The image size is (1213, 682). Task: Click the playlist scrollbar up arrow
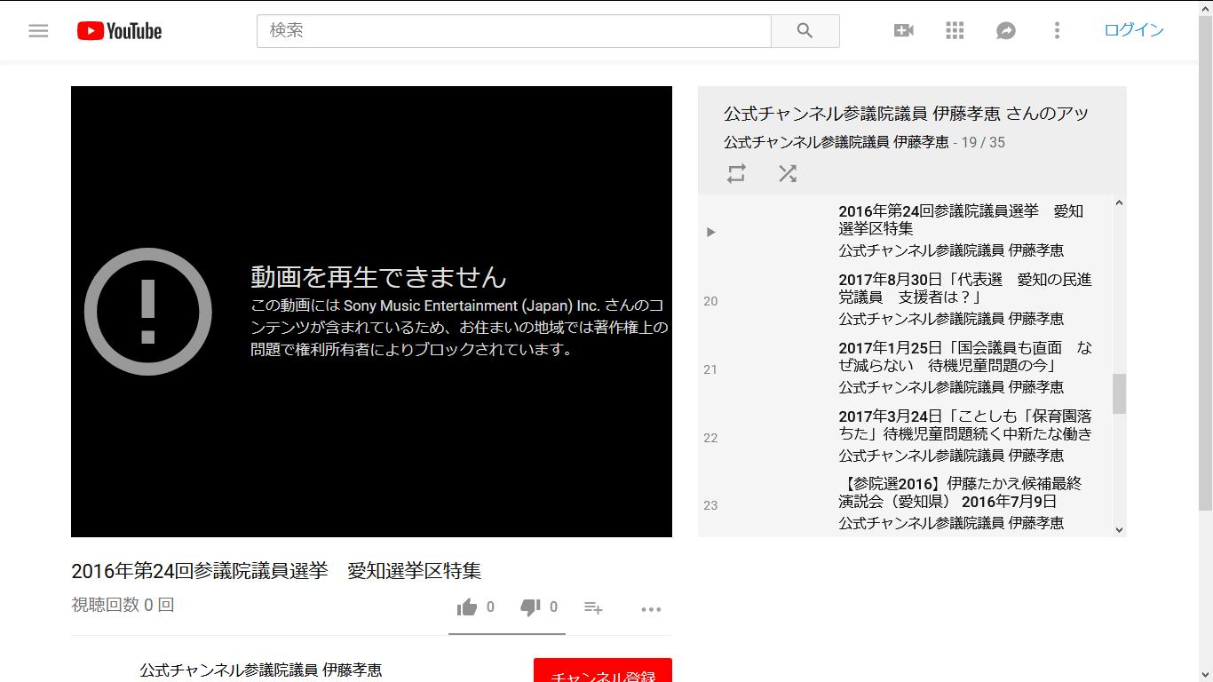tap(1119, 203)
